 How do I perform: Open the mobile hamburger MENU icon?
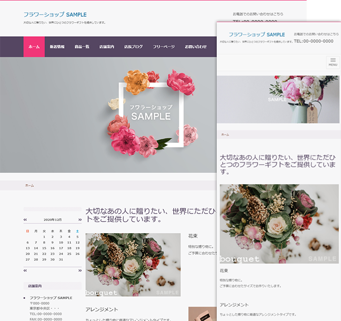332,62
